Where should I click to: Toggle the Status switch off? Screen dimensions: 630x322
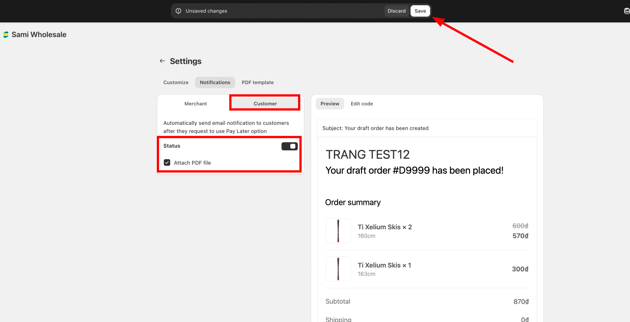point(289,146)
